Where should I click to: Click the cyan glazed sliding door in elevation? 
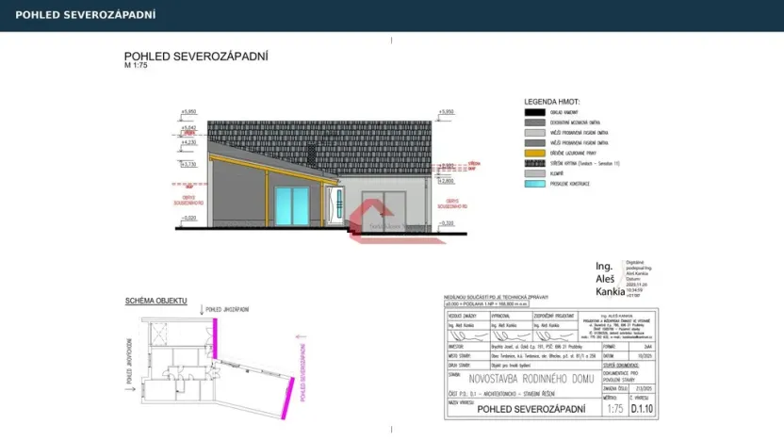(x=292, y=206)
